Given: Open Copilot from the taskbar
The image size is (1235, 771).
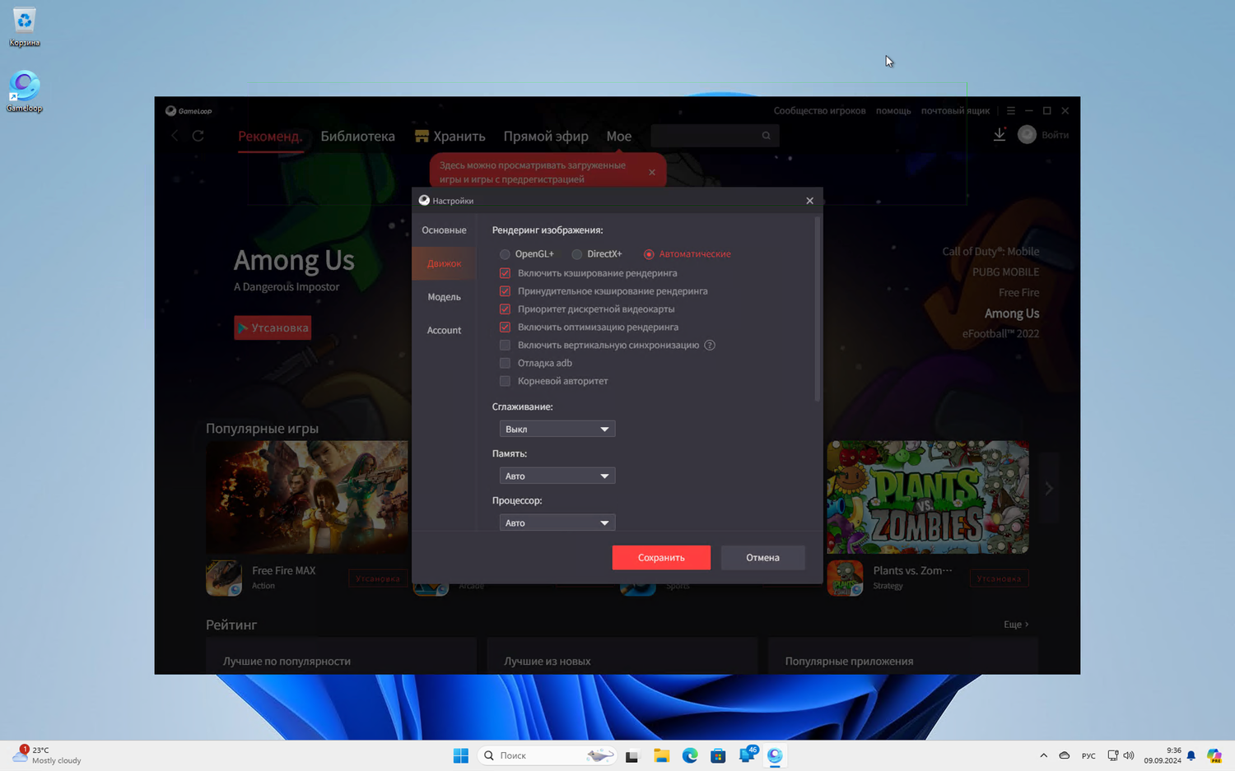Looking at the screenshot, I should [x=1214, y=755].
